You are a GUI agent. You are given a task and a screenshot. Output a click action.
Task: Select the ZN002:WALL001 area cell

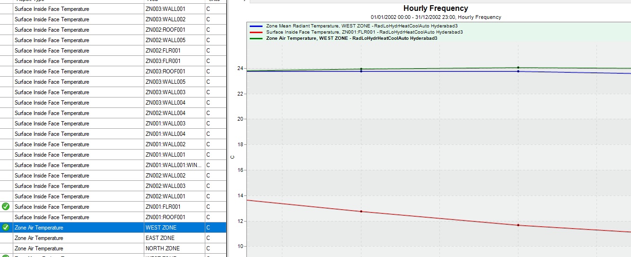pyautogui.click(x=174, y=196)
